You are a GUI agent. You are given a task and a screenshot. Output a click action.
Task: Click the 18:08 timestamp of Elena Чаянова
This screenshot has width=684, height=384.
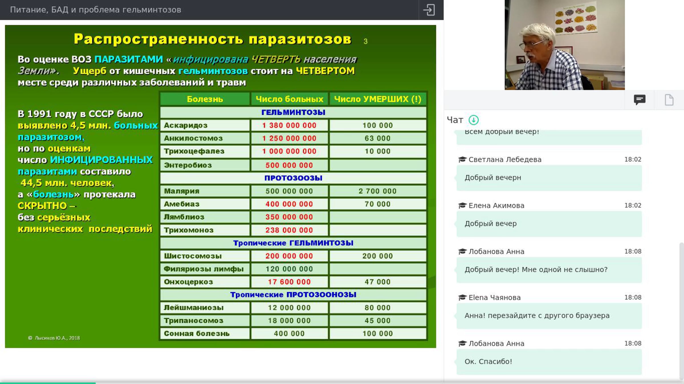[x=633, y=297]
